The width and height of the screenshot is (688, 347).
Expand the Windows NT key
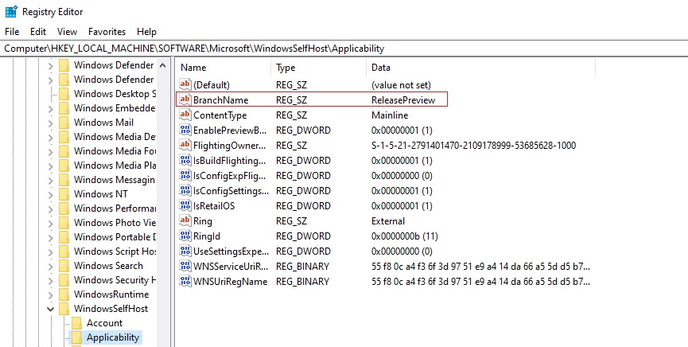click(50, 194)
